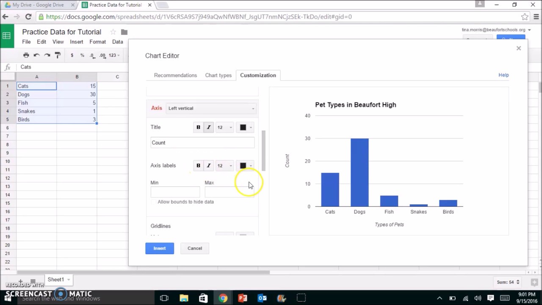Viewport: 542px width, 305px height.
Task: Open File Explorer from the taskbar
Action: coord(184,298)
